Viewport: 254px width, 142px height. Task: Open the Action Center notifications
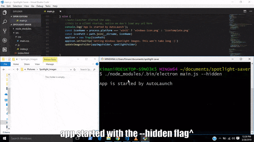click(238, 138)
